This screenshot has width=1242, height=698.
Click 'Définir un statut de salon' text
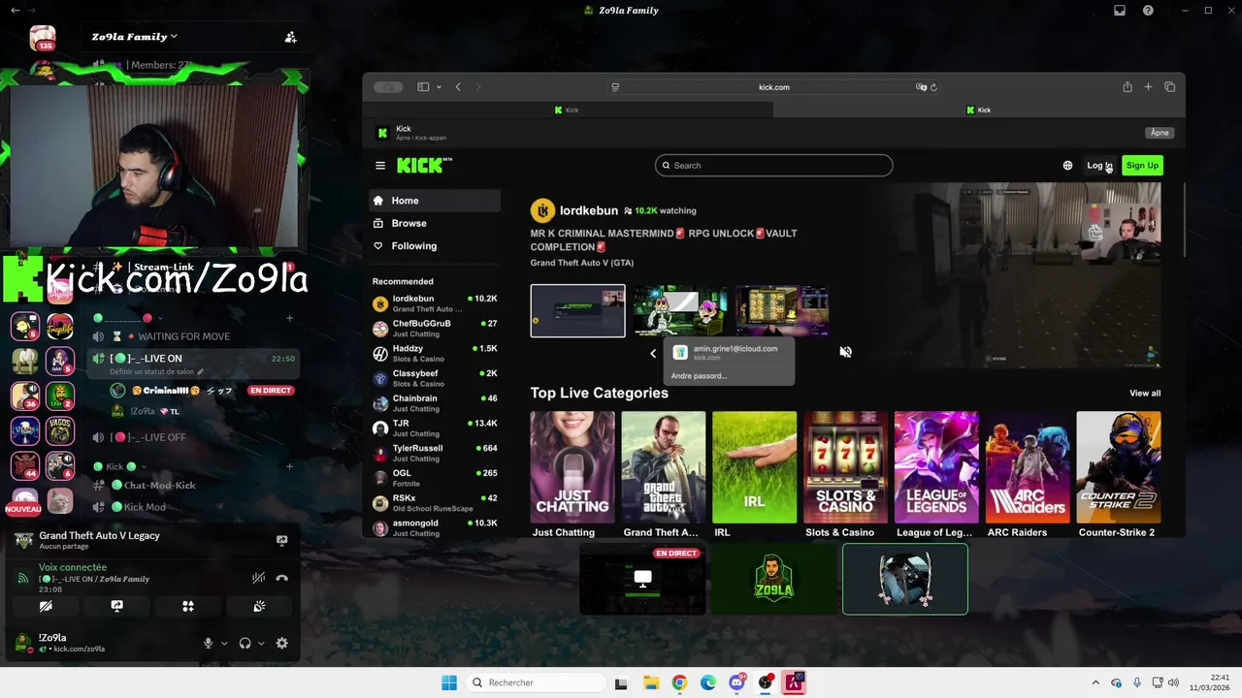click(153, 371)
